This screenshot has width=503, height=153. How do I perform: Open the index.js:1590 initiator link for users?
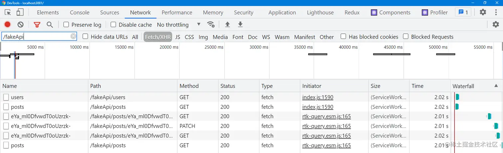coord(318,97)
